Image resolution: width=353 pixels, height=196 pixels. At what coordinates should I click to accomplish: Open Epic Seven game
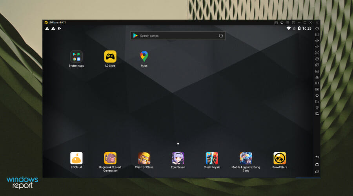point(178,160)
